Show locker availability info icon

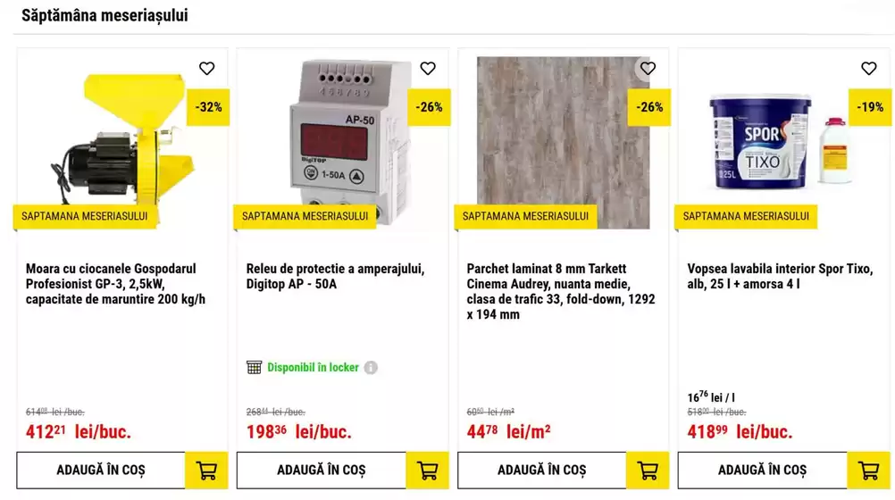click(371, 368)
